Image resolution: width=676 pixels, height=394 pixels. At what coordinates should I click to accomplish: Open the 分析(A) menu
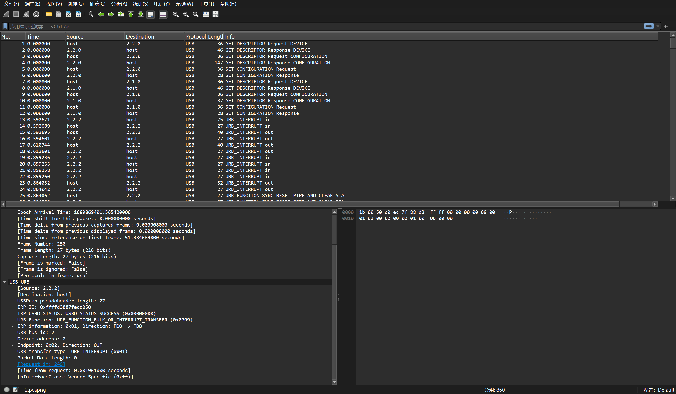coord(119,4)
